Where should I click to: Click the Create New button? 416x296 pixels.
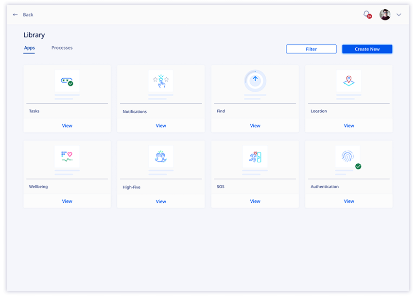367,49
